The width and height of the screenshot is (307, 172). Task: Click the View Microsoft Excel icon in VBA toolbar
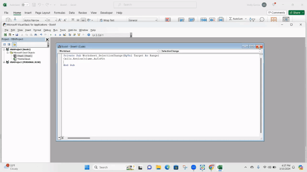[x=5, y=35]
